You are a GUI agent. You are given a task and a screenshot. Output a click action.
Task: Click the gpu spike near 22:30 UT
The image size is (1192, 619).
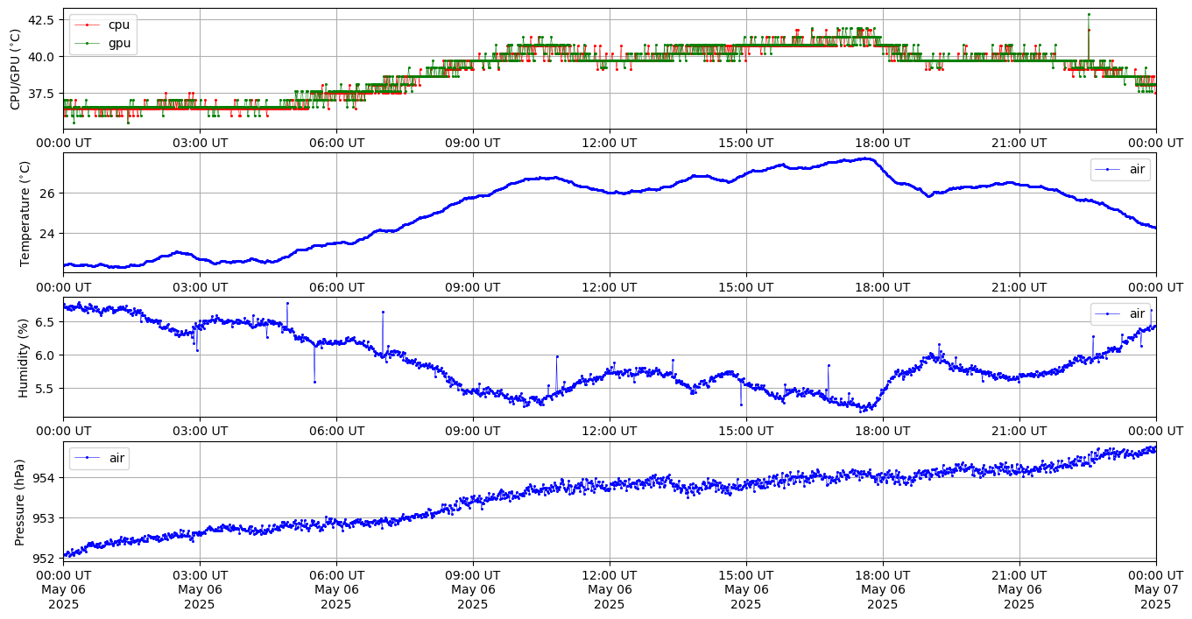tap(1089, 15)
